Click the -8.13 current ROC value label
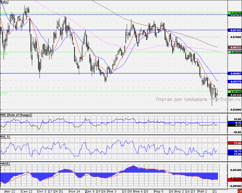Viewport: 242px width, 193px height. (235, 125)
